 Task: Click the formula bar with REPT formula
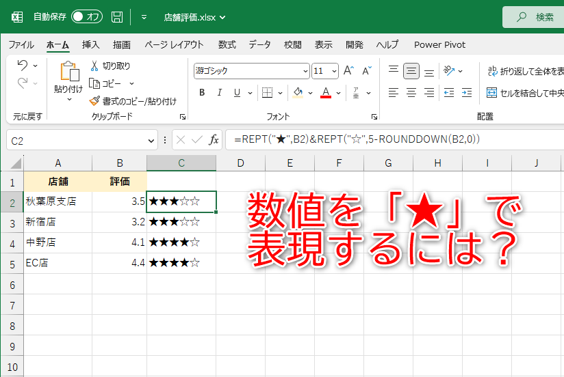coord(394,139)
